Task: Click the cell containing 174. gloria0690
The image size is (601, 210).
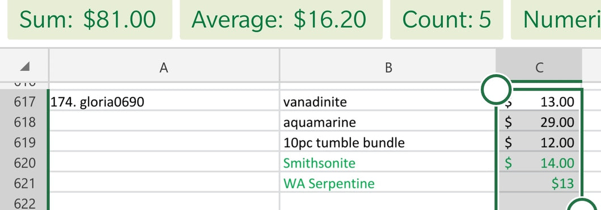Action: 164,102
